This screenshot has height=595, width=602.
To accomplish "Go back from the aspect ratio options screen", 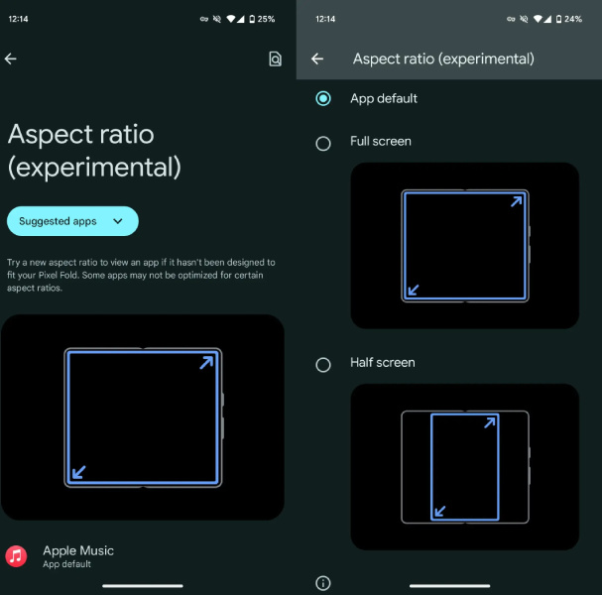I will click(x=317, y=59).
